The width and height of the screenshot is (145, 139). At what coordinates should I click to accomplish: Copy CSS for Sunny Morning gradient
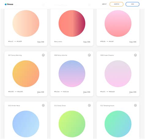tap(41, 92)
